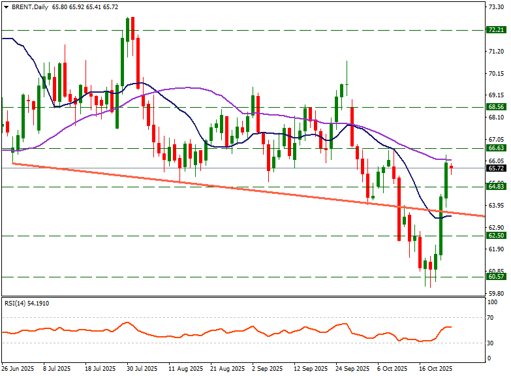Select the 60.57 support level tag
This screenshot has height=376, width=511.
pyautogui.click(x=495, y=277)
